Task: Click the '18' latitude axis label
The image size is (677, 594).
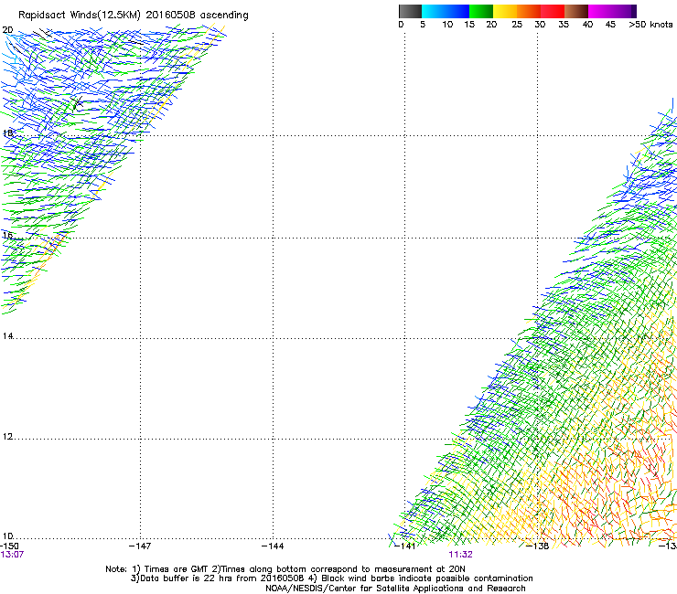Action: 7,133
